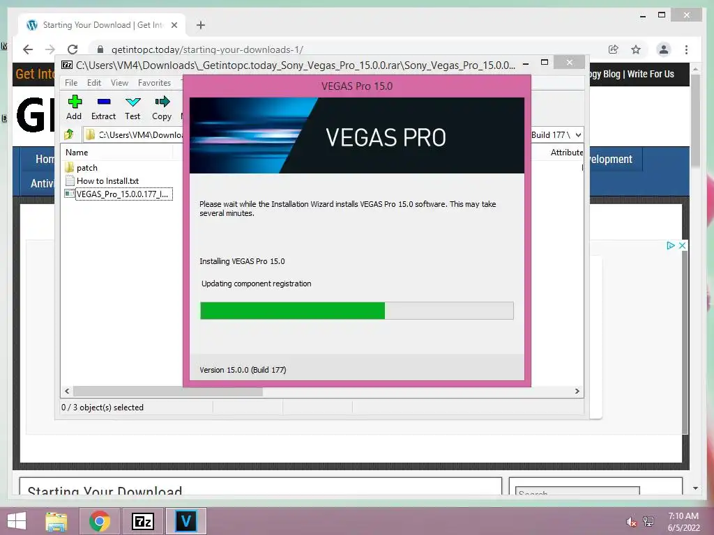714x535 pixels.
Task: Open the Favorites menu in 7-Zip
Action: (x=154, y=83)
